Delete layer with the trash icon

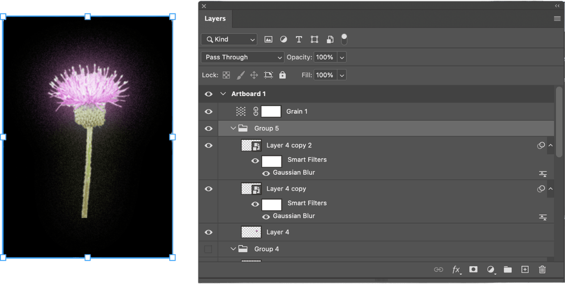(542, 269)
